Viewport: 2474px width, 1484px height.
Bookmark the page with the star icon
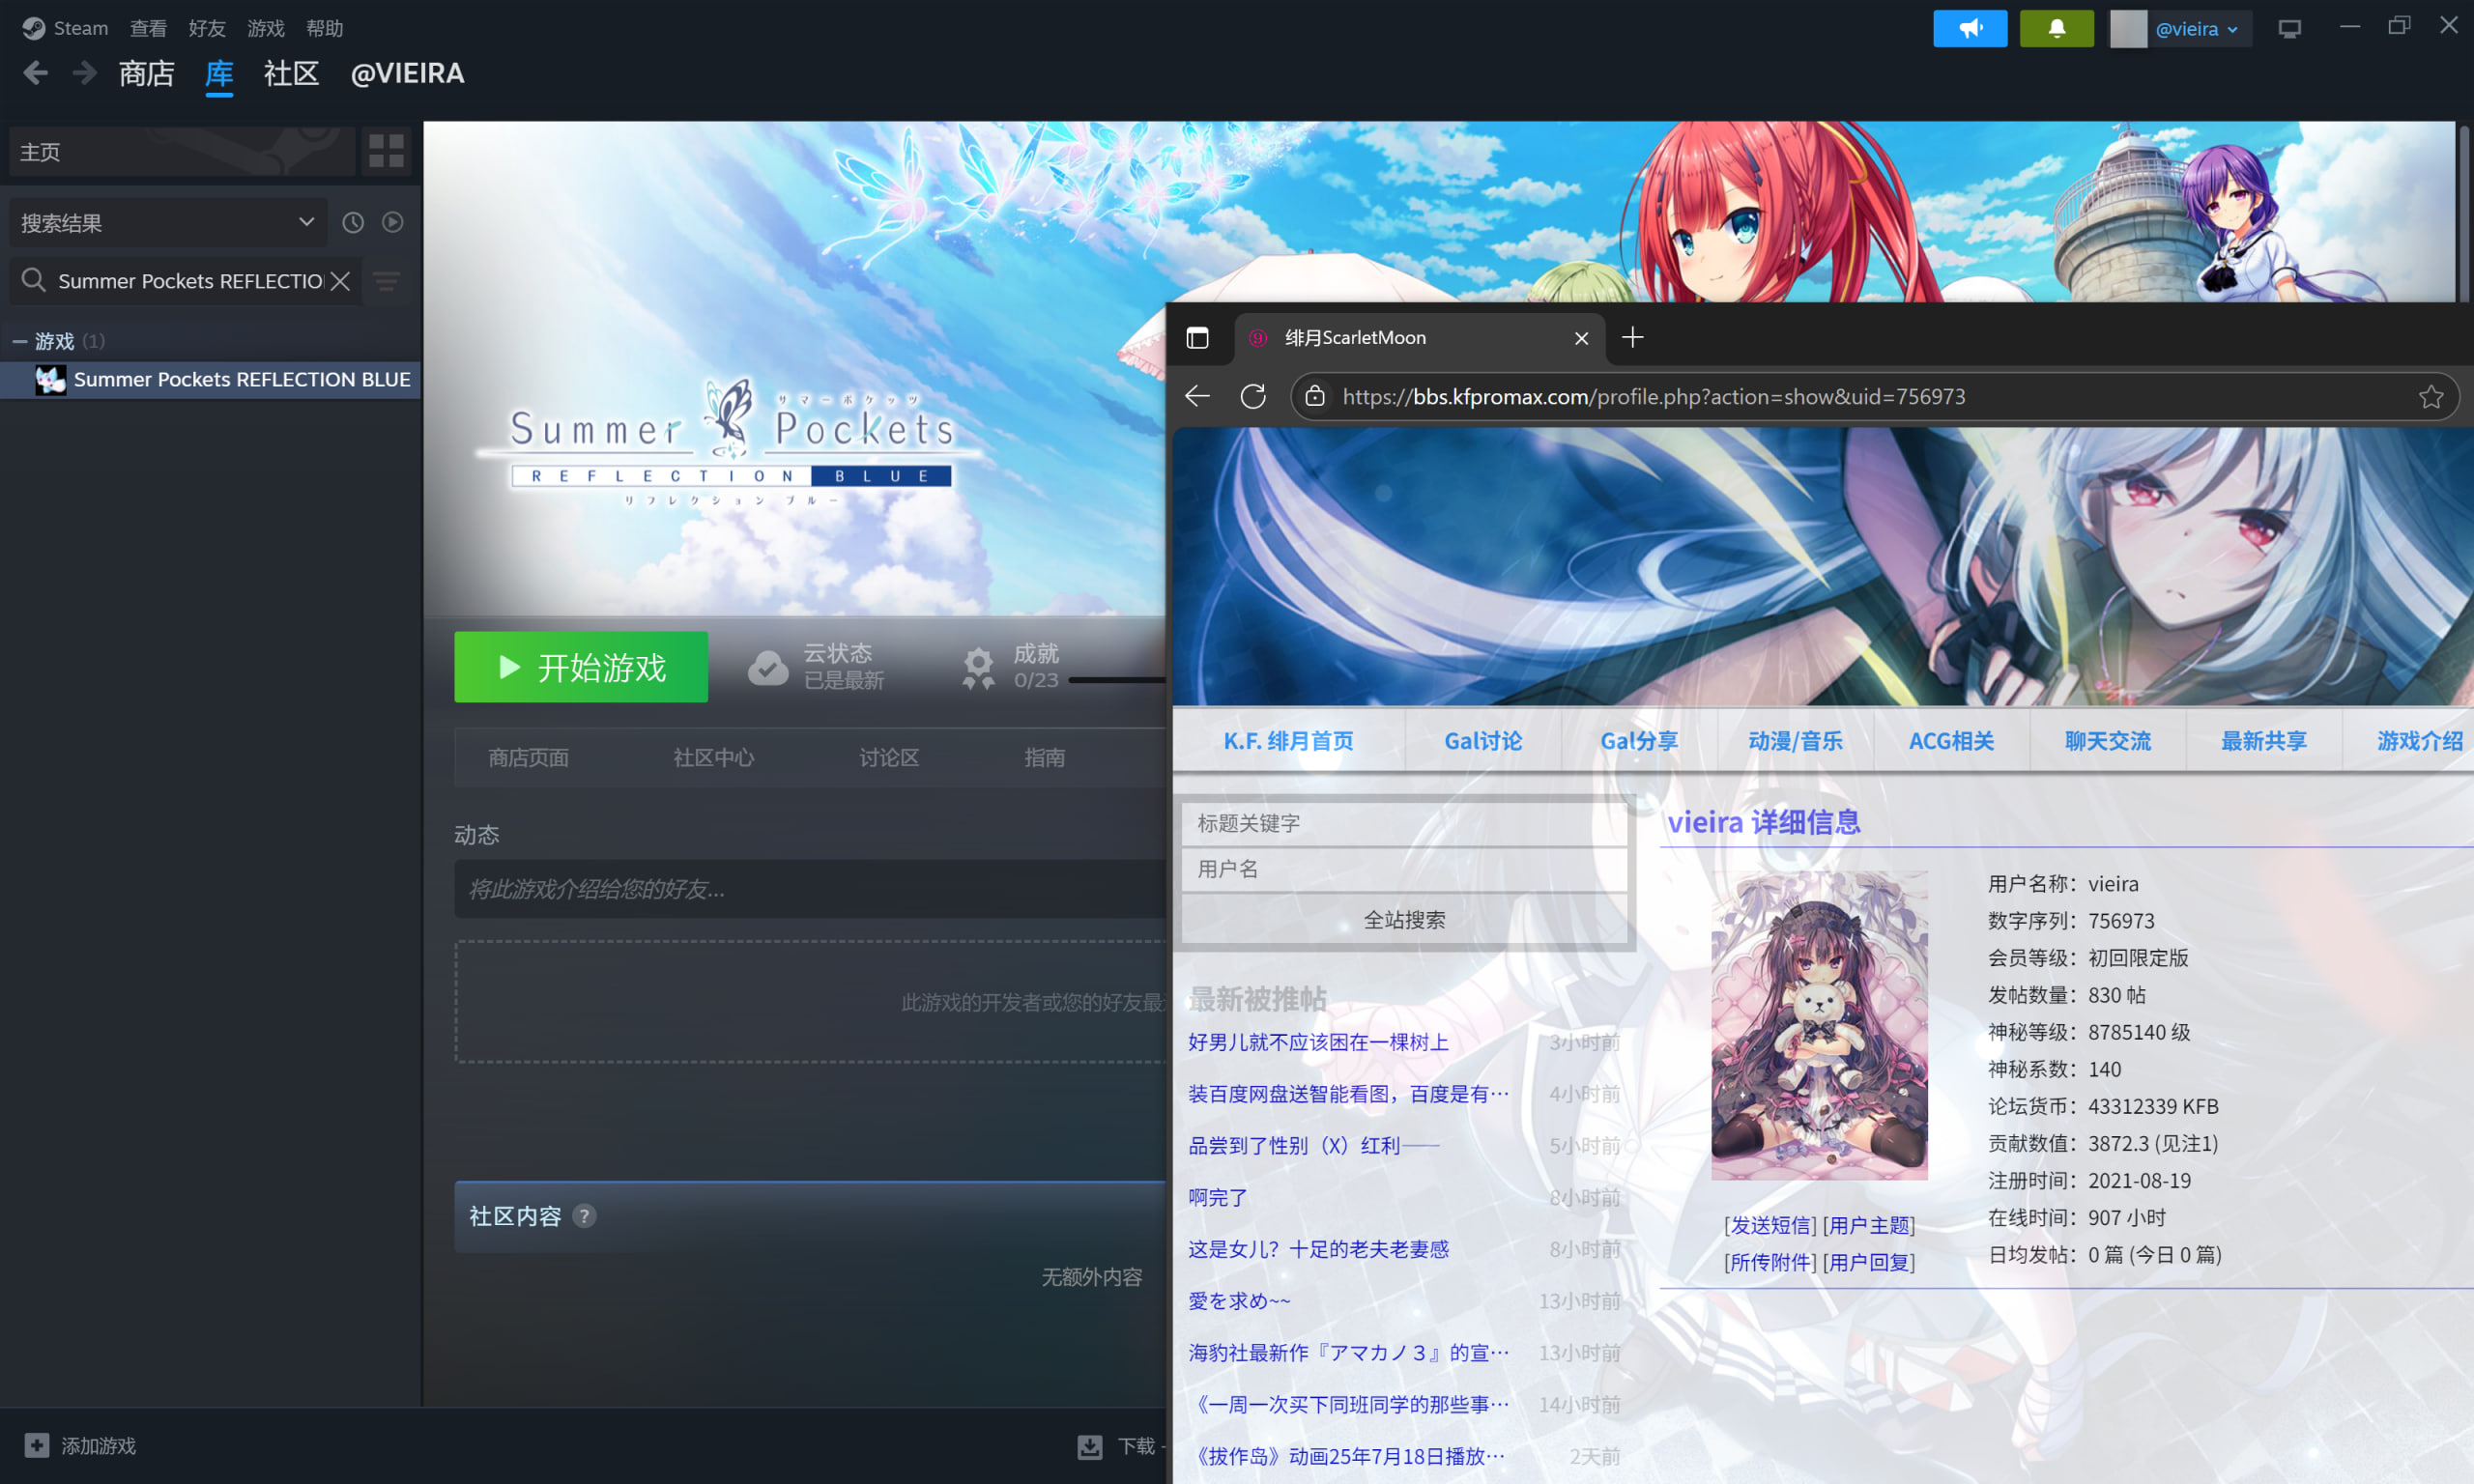2431,397
